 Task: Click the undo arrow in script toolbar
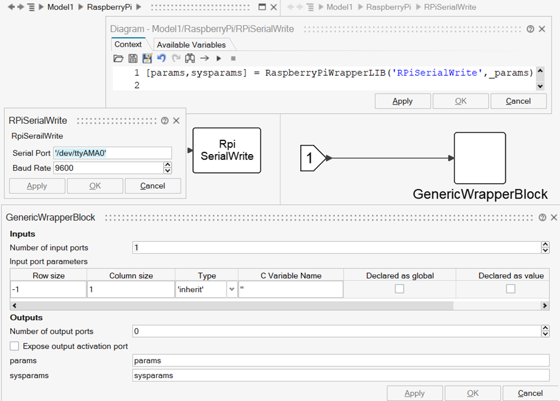[162, 58]
